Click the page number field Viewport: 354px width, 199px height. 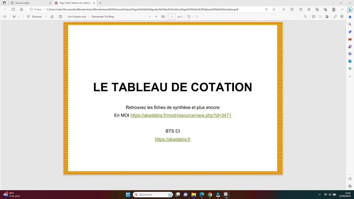click(x=172, y=17)
